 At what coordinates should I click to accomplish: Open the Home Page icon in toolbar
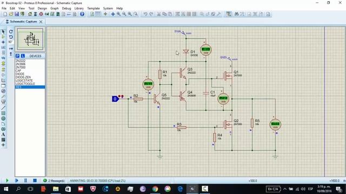30,14
